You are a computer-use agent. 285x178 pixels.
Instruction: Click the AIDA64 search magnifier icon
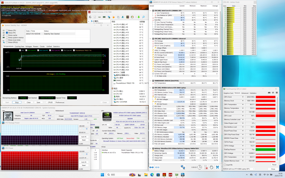143,17
